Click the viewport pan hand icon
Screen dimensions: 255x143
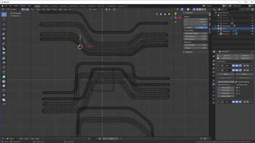[x=165, y=14]
